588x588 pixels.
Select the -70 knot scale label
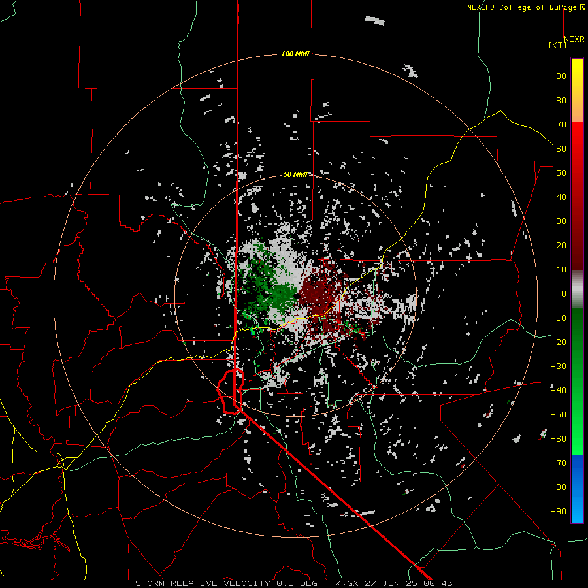pos(559,463)
